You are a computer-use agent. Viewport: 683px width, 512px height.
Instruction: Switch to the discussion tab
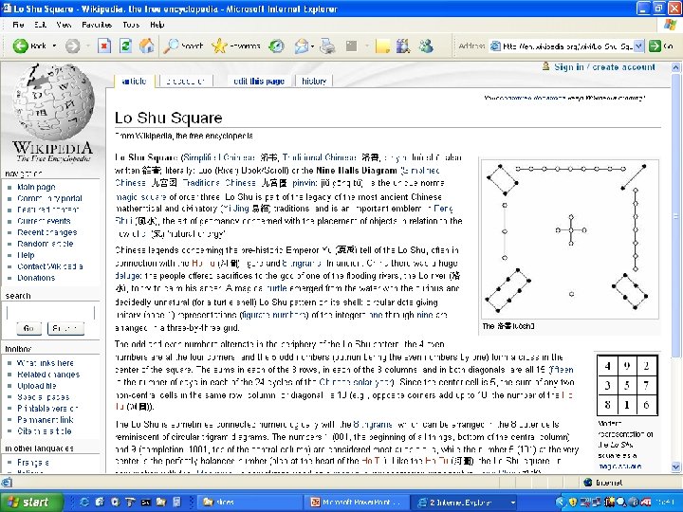pos(186,81)
